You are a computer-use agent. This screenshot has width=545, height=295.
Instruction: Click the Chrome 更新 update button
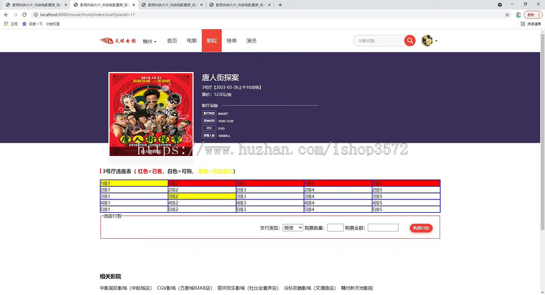(533, 15)
